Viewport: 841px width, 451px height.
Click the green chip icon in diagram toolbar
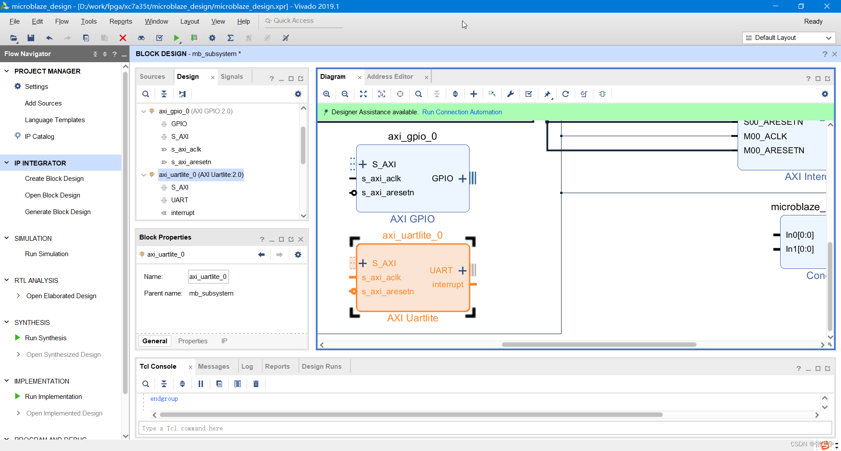click(x=602, y=94)
